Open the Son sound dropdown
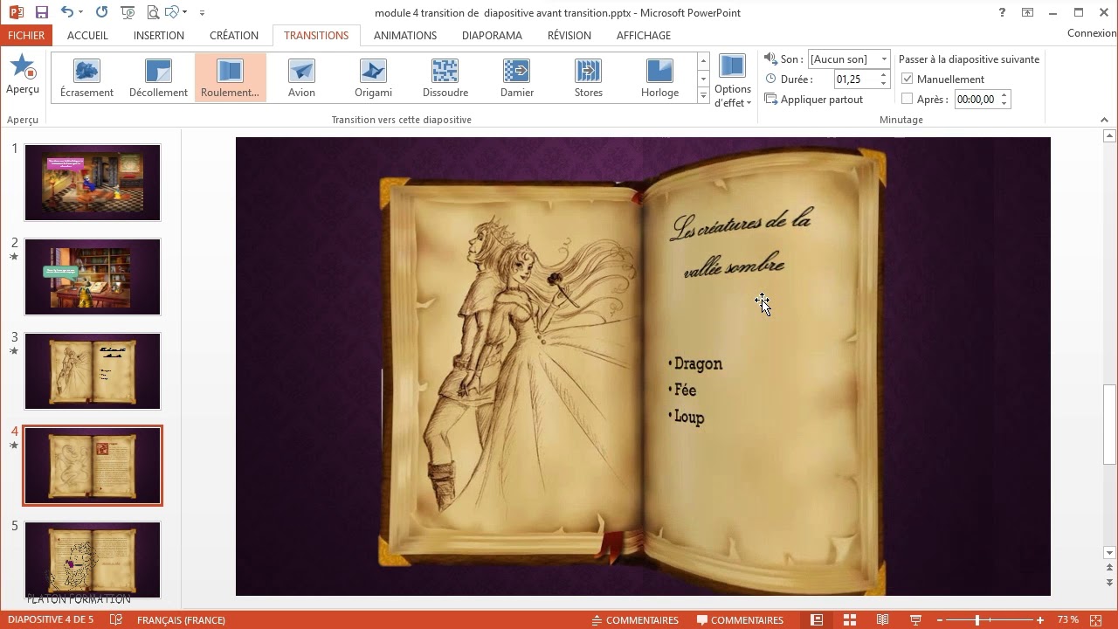The height and width of the screenshot is (629, 1118). coord(883,59)
